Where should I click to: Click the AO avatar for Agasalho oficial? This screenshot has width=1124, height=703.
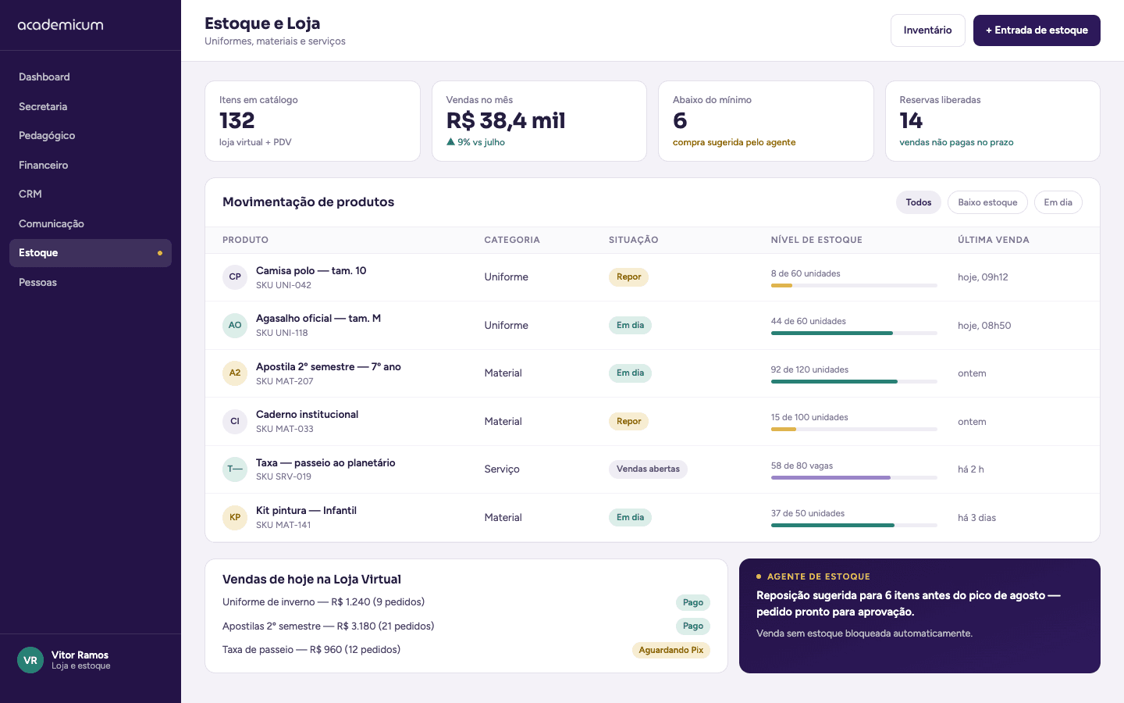point(235,325)
